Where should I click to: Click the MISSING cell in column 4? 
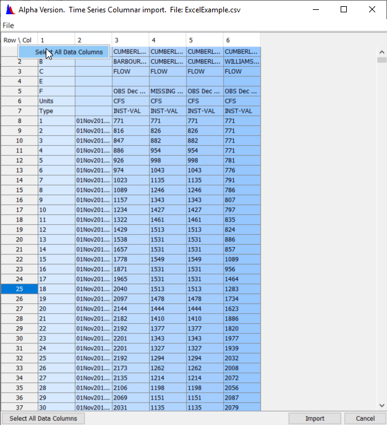tap(167, 91)
